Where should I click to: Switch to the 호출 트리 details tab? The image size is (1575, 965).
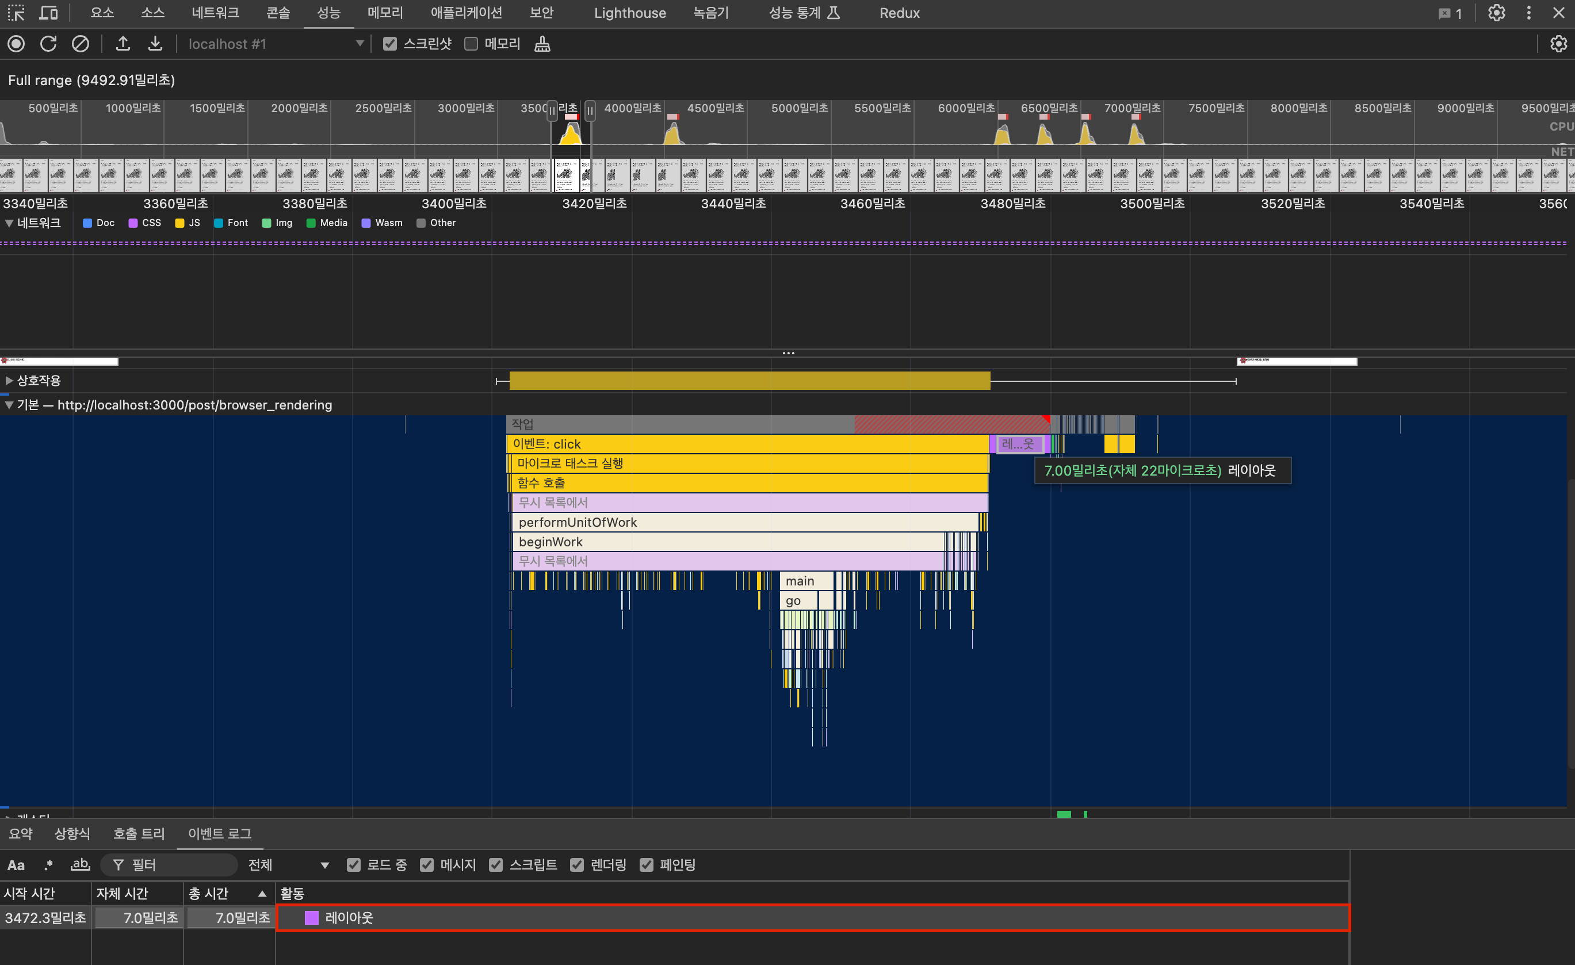coord(139,833)
